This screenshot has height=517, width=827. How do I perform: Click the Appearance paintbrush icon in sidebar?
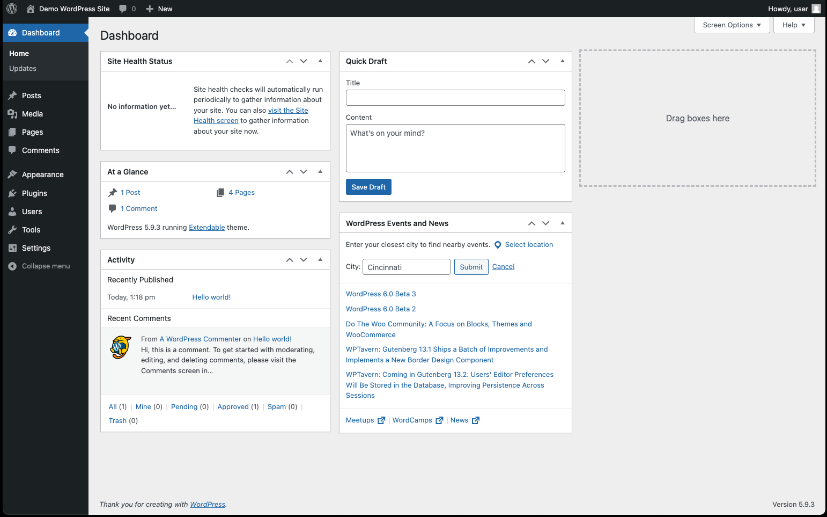(12, 174)
